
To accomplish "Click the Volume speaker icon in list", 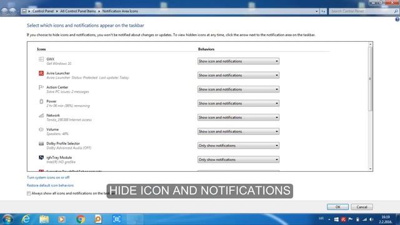I will pyautogui.click(x=41, y=129).
